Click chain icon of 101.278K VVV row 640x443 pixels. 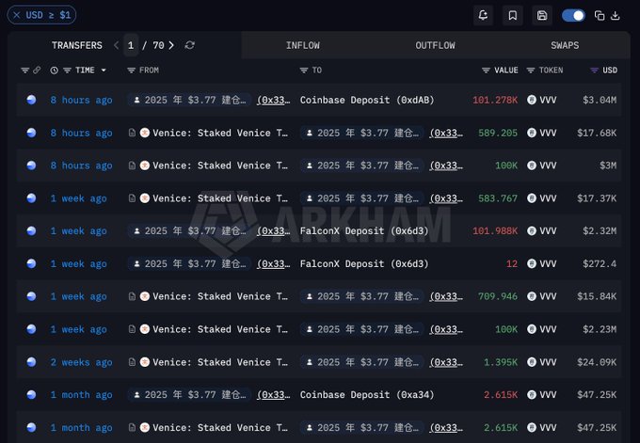point(31,100)
